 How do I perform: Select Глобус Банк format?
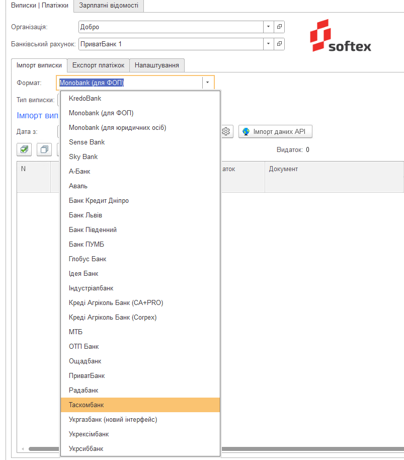point(140,259)
